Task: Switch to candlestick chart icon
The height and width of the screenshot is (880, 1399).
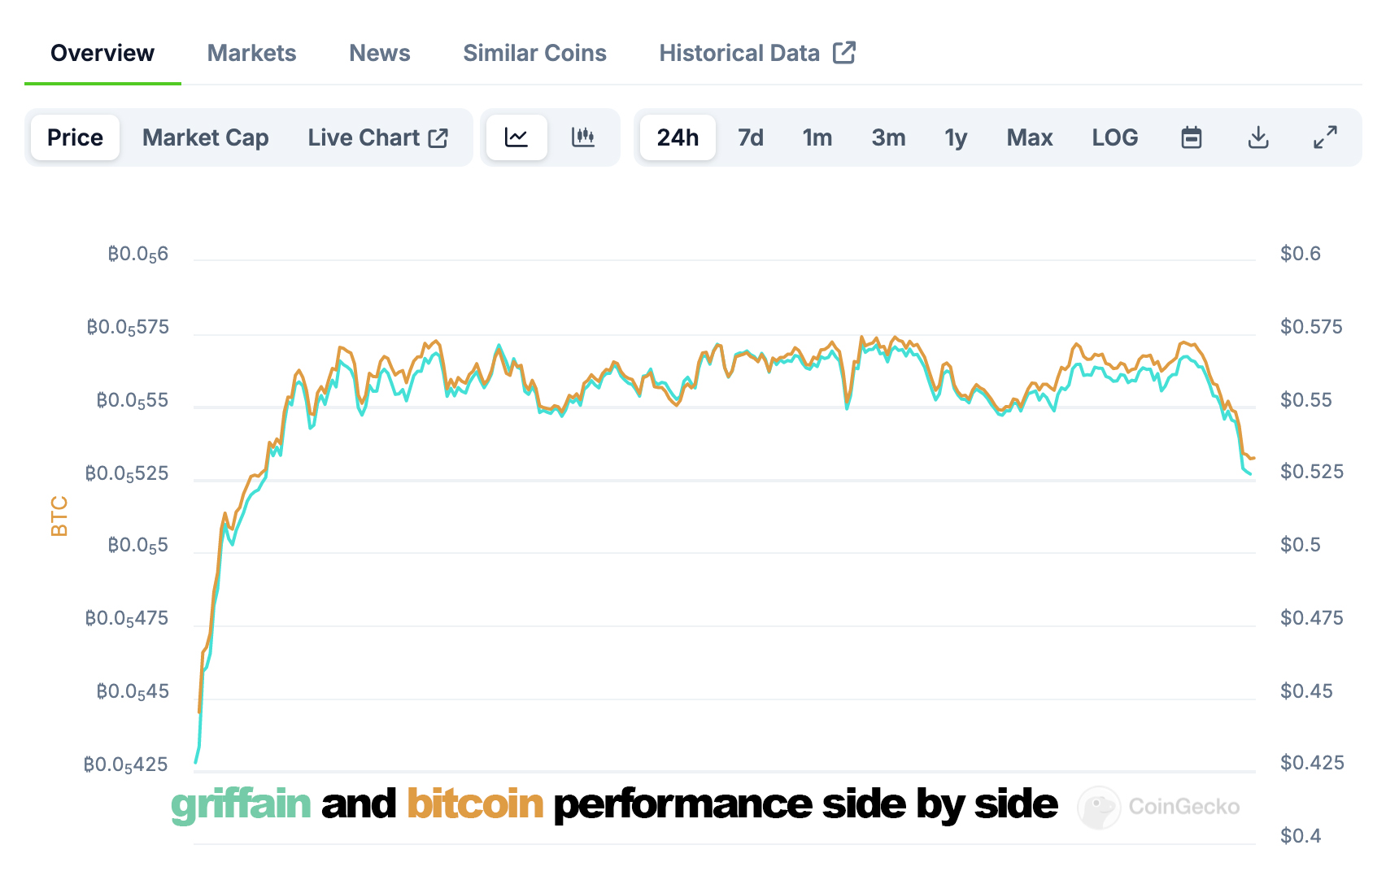Action: coord(583,137)
